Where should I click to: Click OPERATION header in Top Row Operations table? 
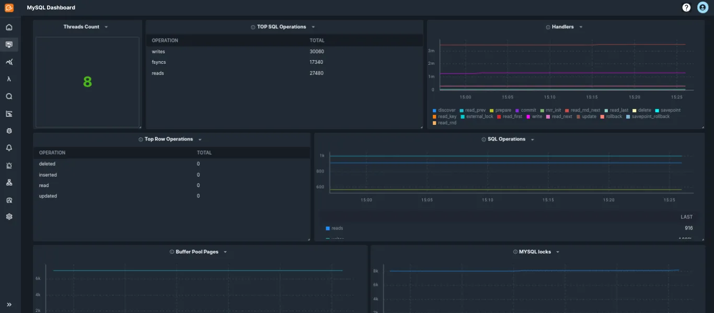pyautogui.click(x=52, y=153)
